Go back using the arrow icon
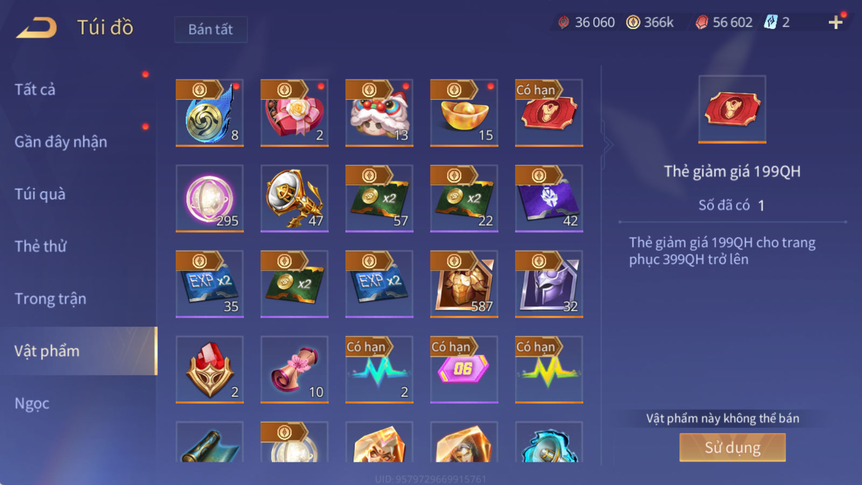The image size is (862, 485). click(36, 27)
